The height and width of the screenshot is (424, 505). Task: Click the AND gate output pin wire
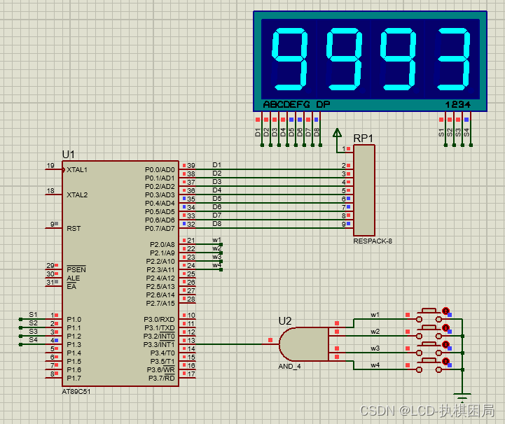[270, 344]
